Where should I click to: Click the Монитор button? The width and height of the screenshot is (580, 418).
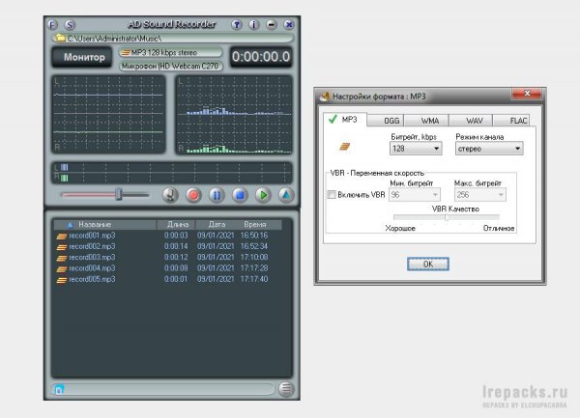[82, 57]
